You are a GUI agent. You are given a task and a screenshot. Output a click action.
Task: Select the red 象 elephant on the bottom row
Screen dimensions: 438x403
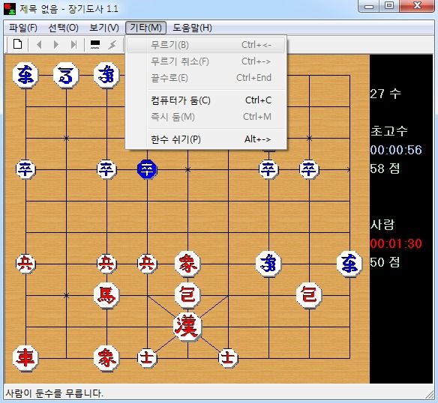point(106,358)
